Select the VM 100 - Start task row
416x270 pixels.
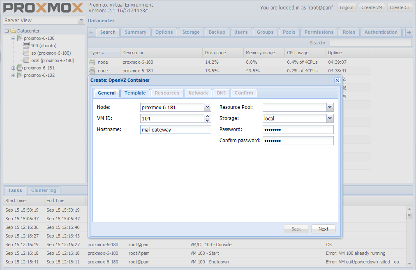pyautogui.click(x=204, y=253)
